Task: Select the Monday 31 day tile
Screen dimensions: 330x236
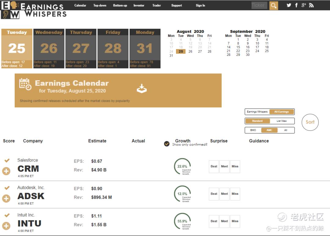Action: [x=145, y=48]
